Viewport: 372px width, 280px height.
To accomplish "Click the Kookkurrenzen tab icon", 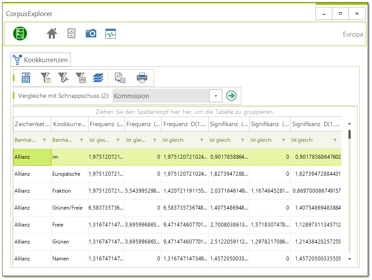I will point(17,60).
